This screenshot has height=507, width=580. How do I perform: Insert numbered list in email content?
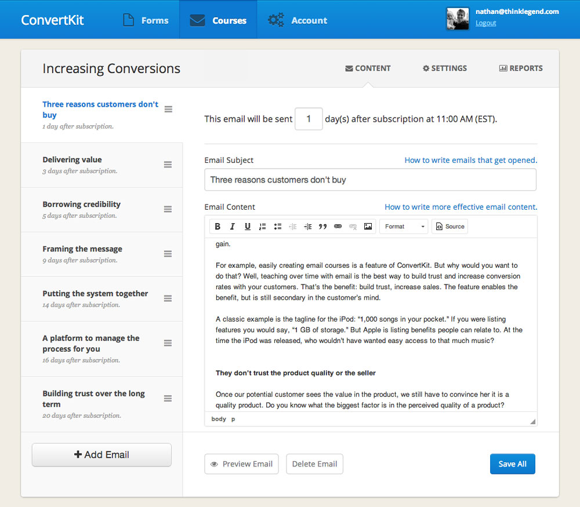(x=263, y=227)
